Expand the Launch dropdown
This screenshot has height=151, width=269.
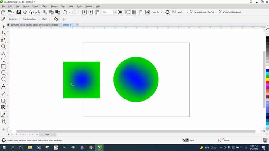(x=187, y=12)
